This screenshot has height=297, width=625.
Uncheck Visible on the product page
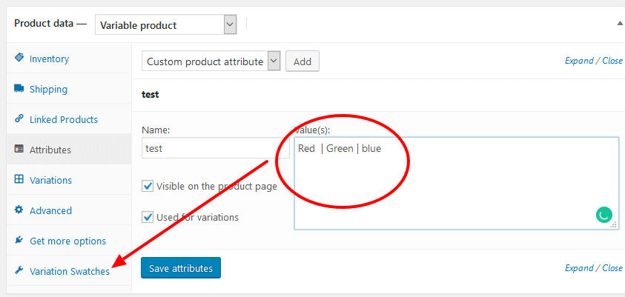click(x=148, y=187)
